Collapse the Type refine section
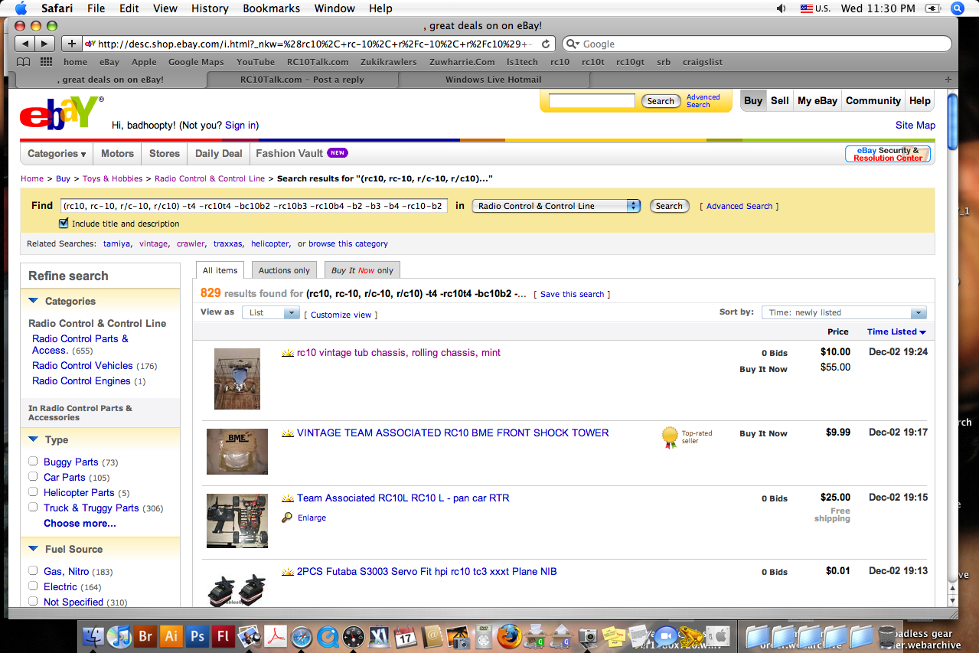The width and height of the screenshot is (979, 653). (x=34, y=439)
